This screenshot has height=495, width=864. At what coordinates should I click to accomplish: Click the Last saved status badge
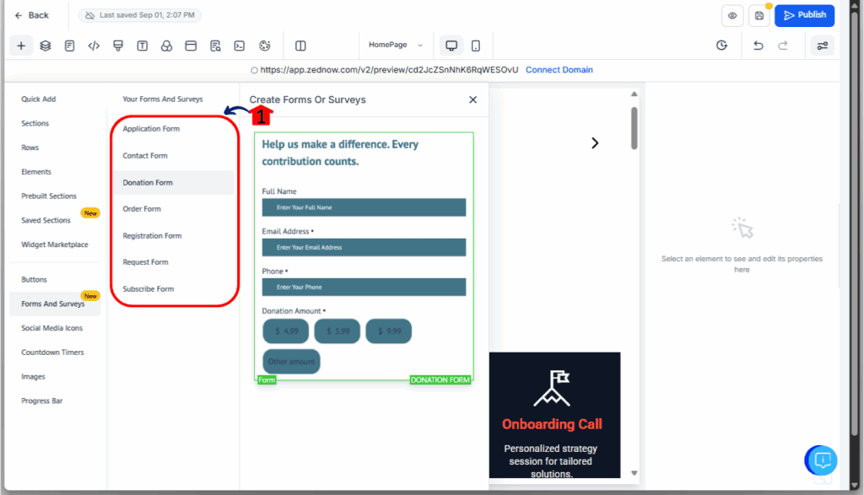(x=140, y=15)
